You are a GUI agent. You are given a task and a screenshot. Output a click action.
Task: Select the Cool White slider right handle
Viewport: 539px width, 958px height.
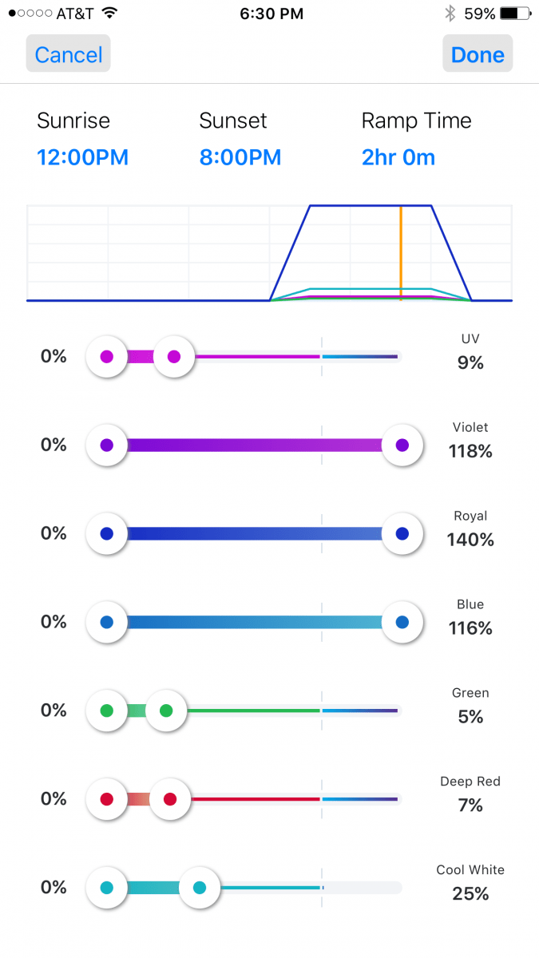[x=200, y=888]
